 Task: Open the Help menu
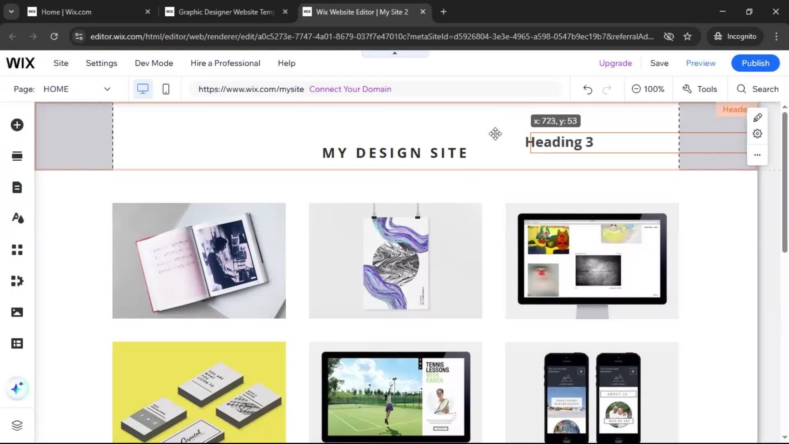click(x=286, y=63)
